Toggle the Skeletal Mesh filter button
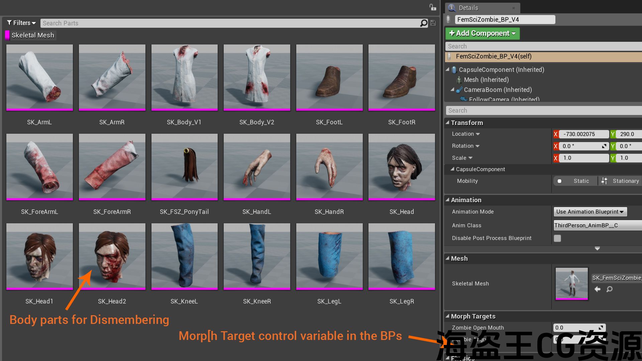 click(30, 35)
